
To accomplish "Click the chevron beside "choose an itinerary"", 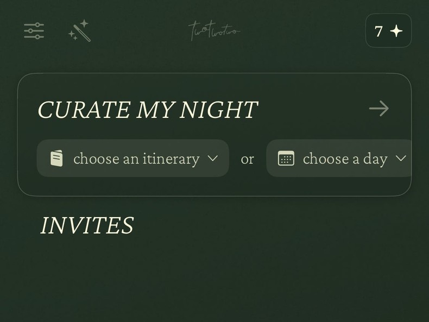I will pyautogui.click(x=213, y=159).
